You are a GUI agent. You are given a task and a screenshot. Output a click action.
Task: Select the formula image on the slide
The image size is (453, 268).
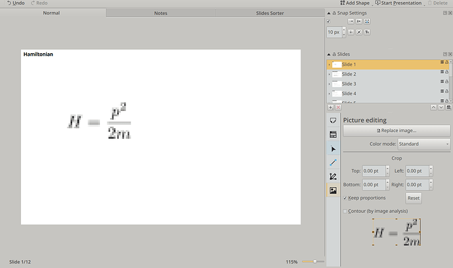99,121
